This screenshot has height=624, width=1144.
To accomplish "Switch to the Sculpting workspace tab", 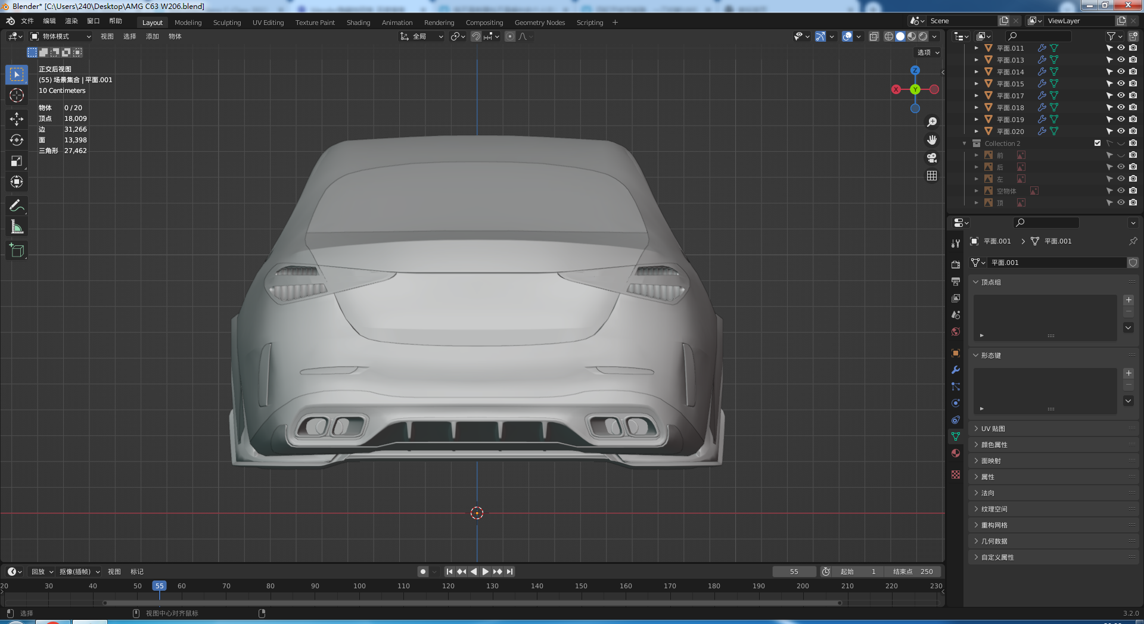I will 227,23.
